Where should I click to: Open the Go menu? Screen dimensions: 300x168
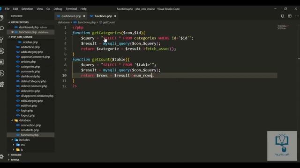(48, 9)
